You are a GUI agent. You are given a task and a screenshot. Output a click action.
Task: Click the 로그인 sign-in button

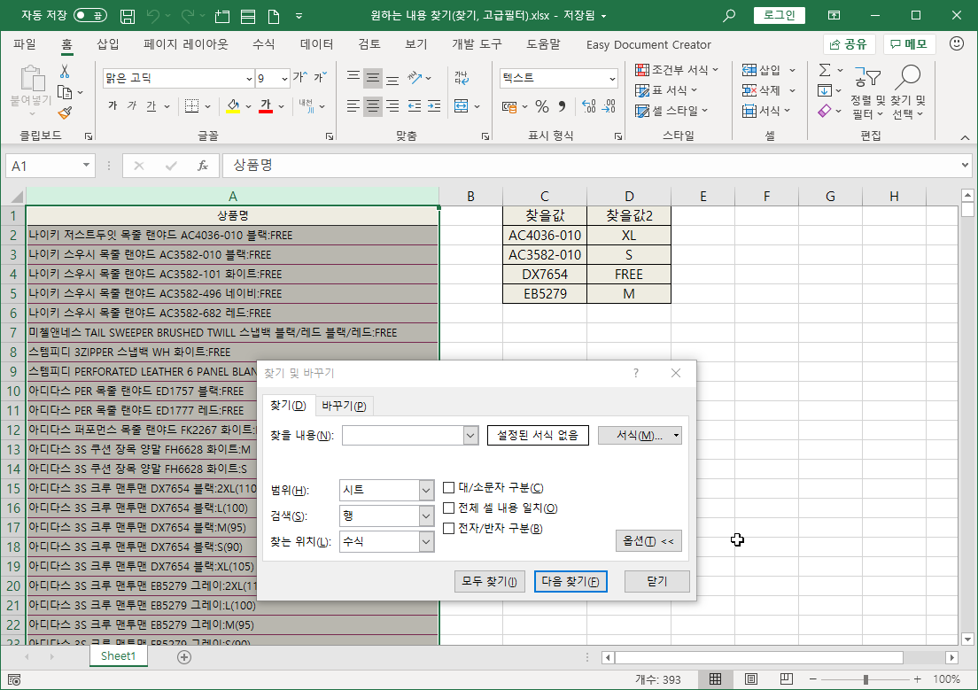[779, 15]
